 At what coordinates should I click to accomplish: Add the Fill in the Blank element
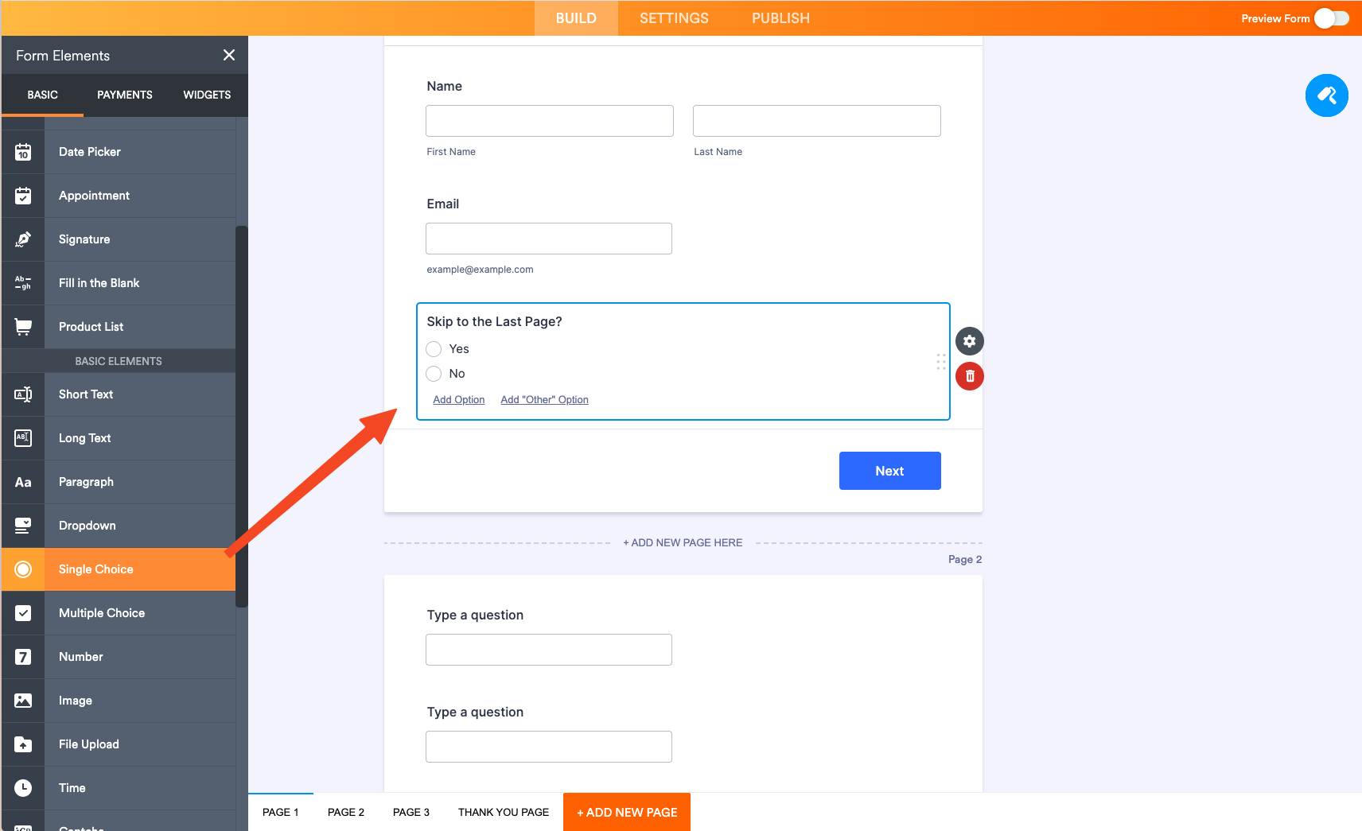coord(119,283)
